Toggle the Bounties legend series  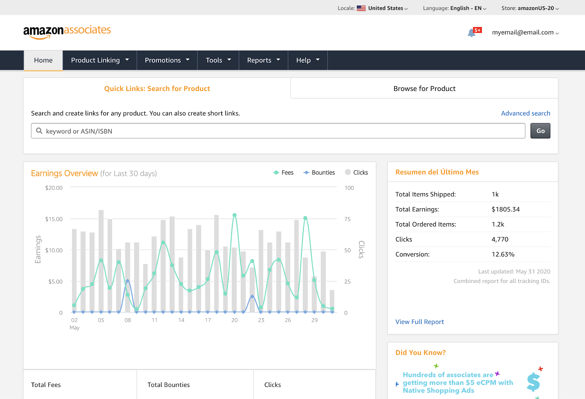coord(319,172)
